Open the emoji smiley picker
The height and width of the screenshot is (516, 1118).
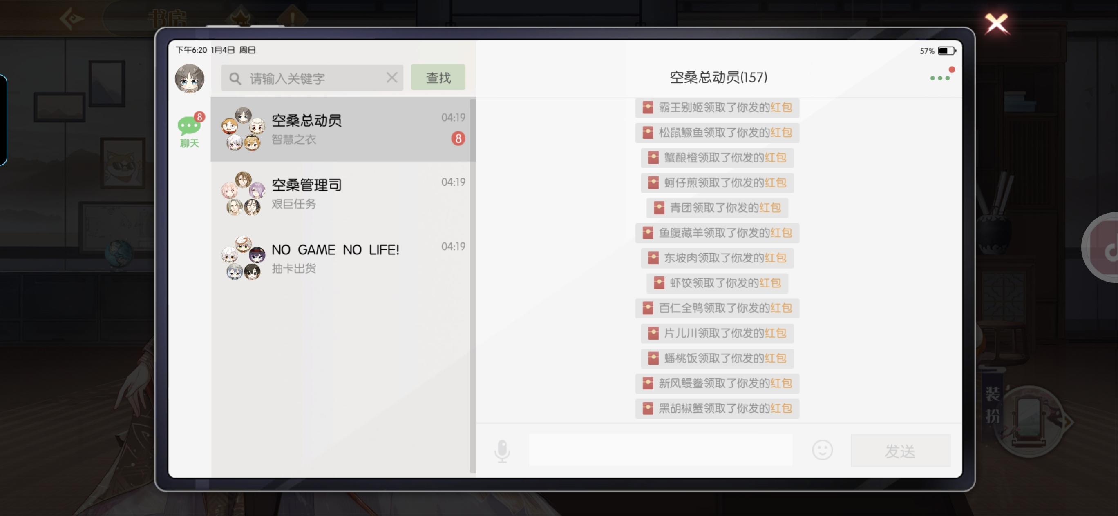pyautogui.click(x=822, y=450)
